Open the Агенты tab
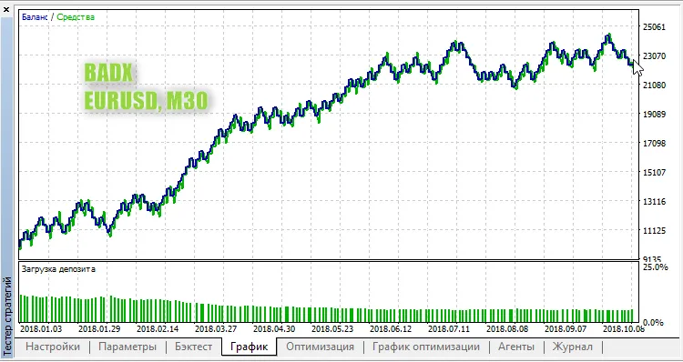The height and width of the screenshot is (362, 683). 516,347
